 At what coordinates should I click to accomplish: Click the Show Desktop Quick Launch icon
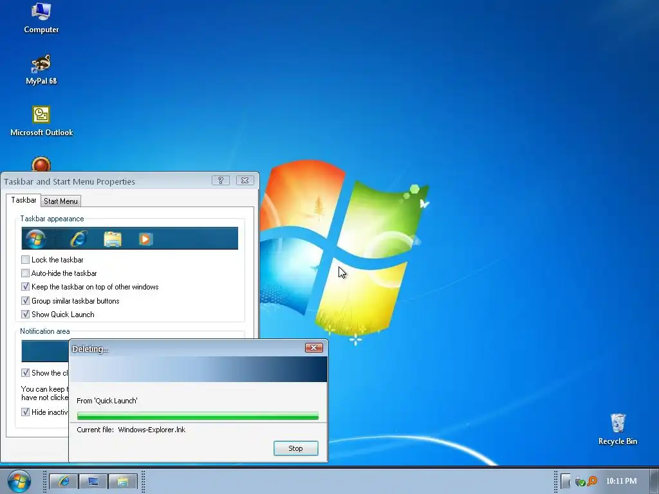[x=93, y=481]
